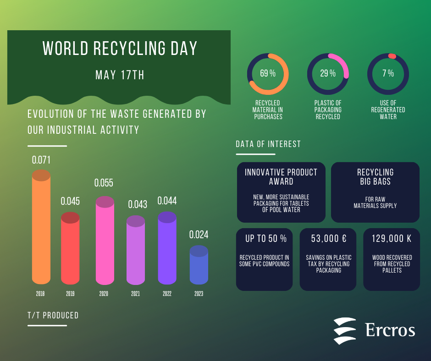Click the T/T Produced label
The width and height of the screenshot is (431, 361).
click(53, 315)
